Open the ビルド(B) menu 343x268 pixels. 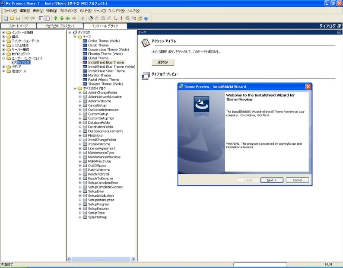pyautogui.click(x=86, y=11)
